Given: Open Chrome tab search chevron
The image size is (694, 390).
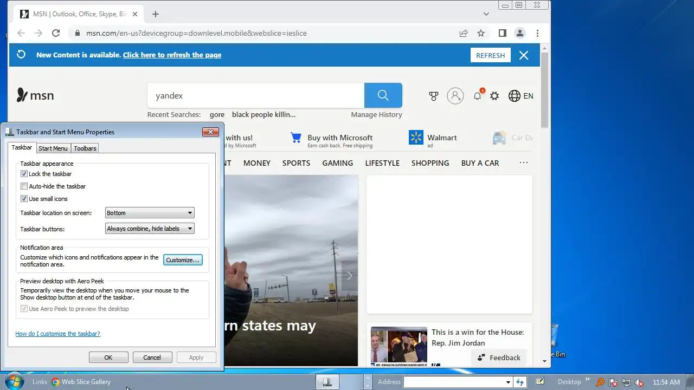Looking at the screenshot, I should pyautogui.click(x=486, y=14).
